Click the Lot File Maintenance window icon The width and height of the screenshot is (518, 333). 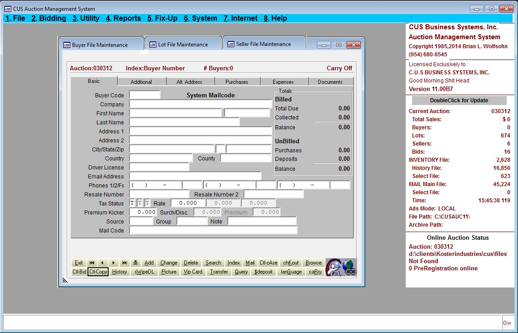pyautogui.click(x=153, y=45)
